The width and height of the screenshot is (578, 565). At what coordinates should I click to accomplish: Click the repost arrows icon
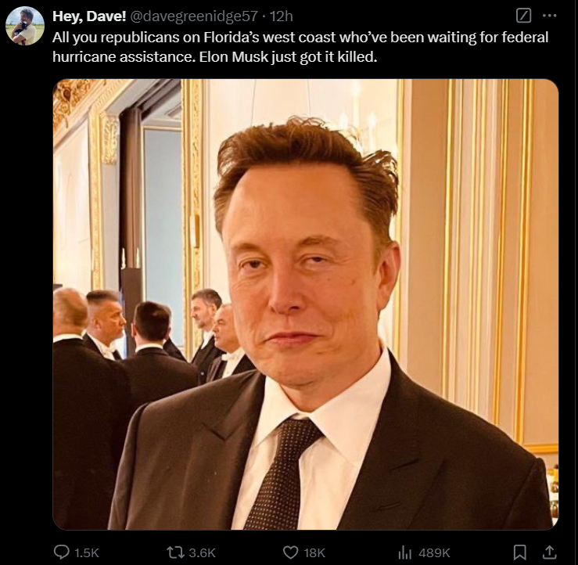[175, 552]
